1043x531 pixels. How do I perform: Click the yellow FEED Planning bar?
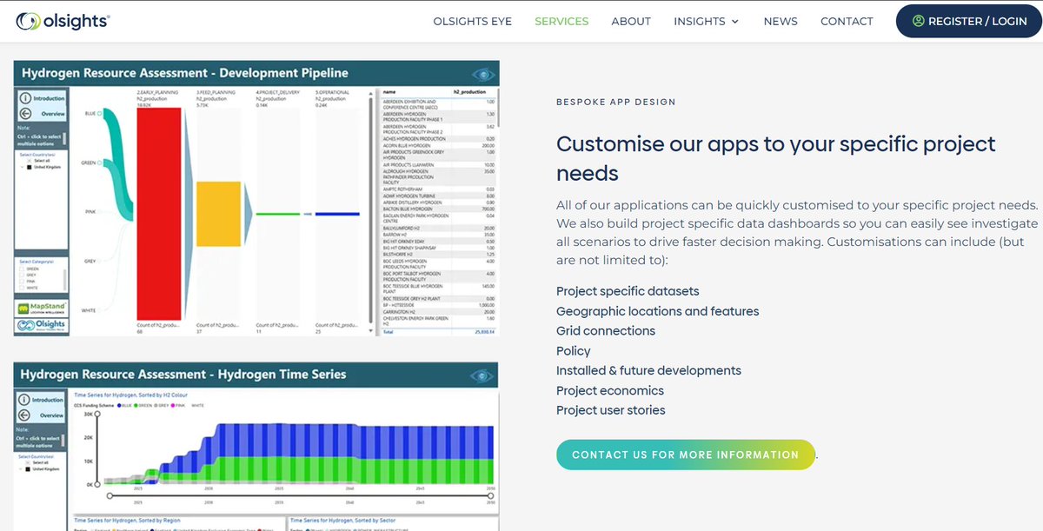click(x=218, y=214)
